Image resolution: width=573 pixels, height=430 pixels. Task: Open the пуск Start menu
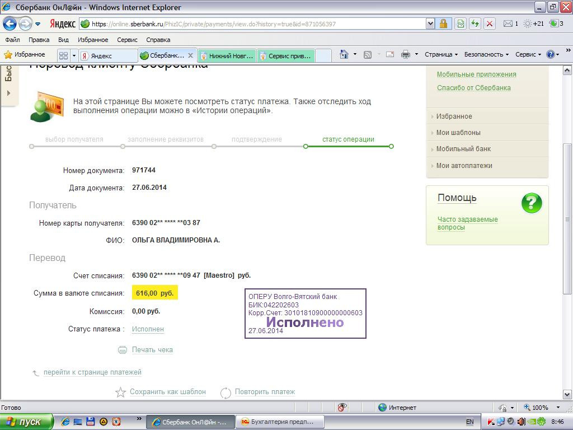26,422
